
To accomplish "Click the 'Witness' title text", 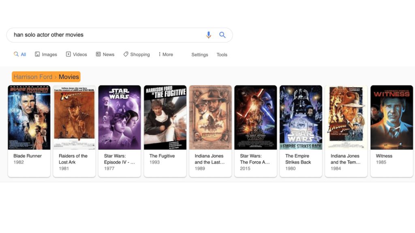I will (x=384, y=156).
